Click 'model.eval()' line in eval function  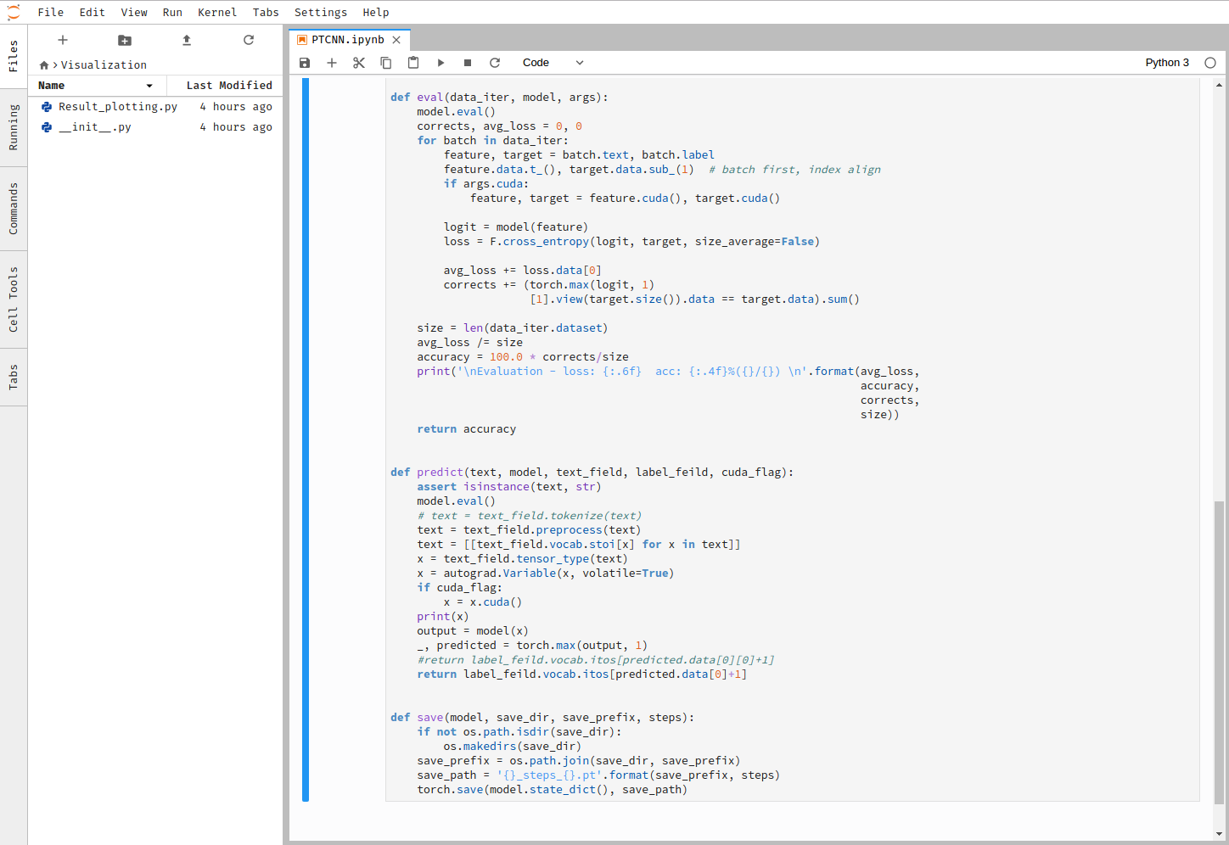click(x=456, y=112)
